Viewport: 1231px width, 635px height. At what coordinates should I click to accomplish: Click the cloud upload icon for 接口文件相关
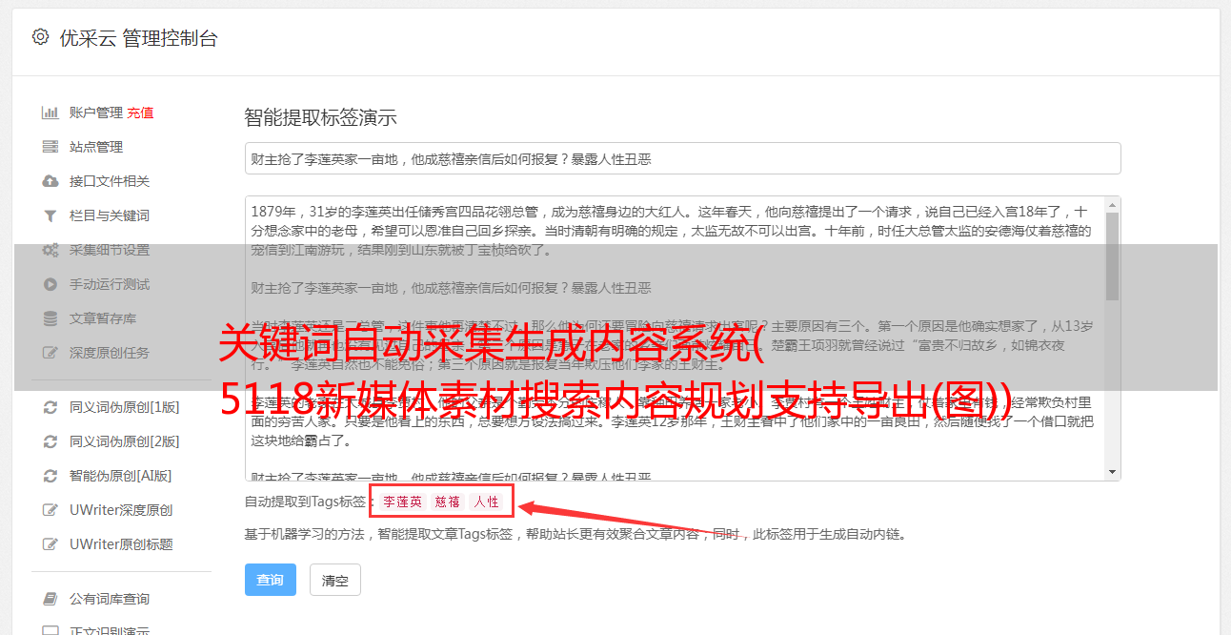tap(50, 181)
